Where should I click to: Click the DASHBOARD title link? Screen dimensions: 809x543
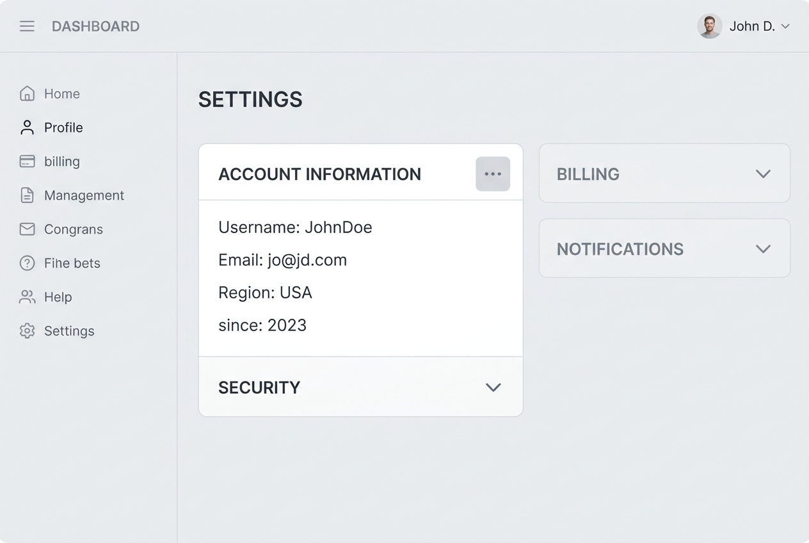[95, 26]
